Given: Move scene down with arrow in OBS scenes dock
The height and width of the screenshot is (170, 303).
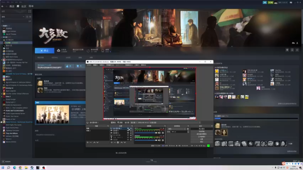Looking at the screenshot, I should coord(98,142).
